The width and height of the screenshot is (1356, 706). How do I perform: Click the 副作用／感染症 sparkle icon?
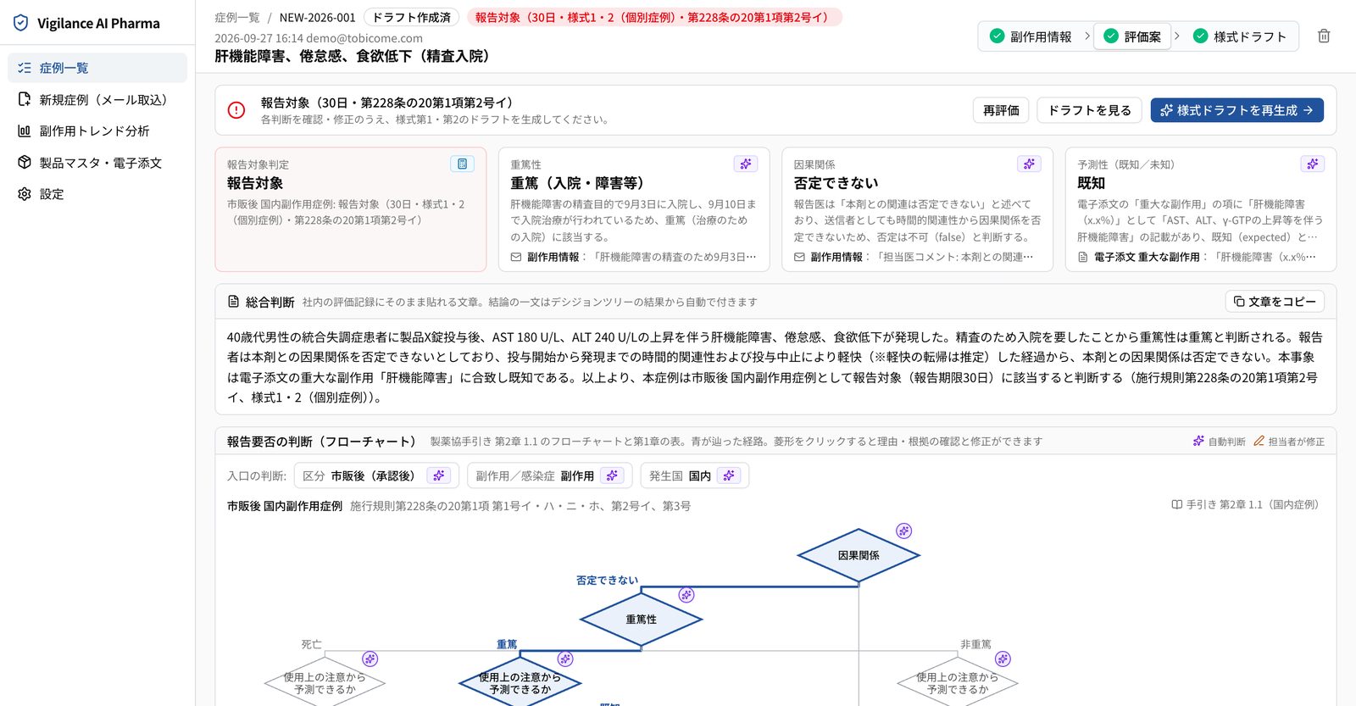[x=612, y=475]
